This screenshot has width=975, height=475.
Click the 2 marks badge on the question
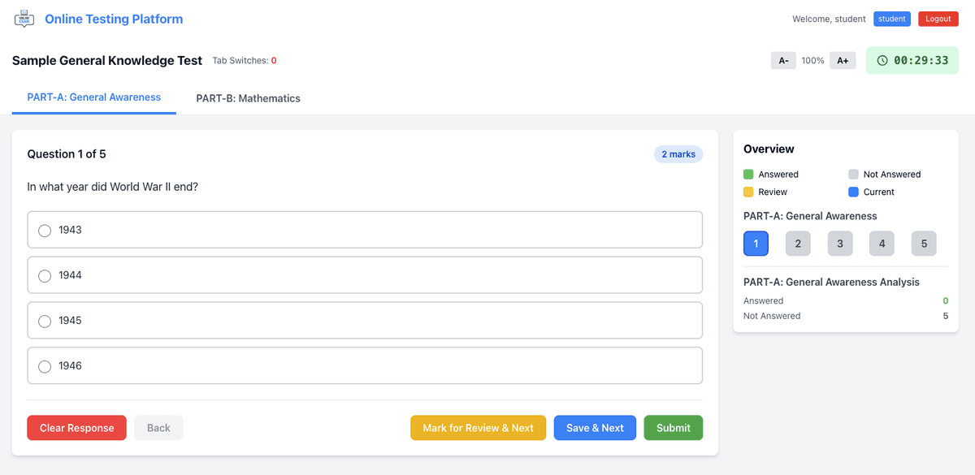(x=678, y=153)
